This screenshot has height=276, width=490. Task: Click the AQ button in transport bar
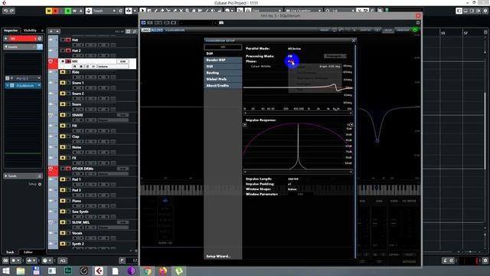(63, 261)
